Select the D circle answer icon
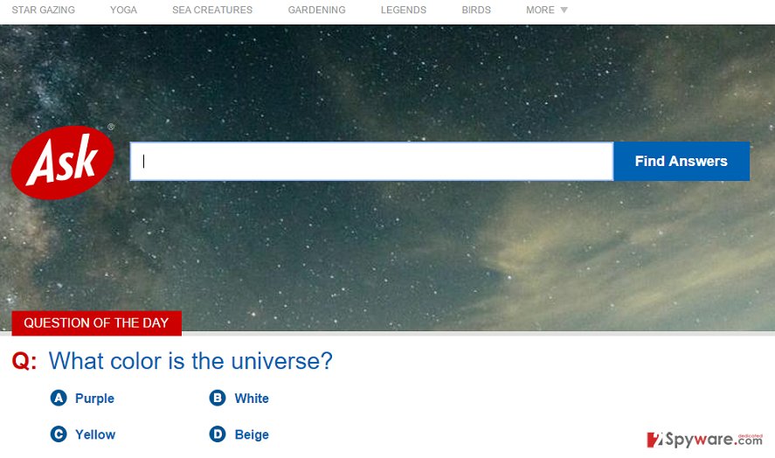Image resolution: width=775 pixels, height=458 pixels. coord(218,434)
